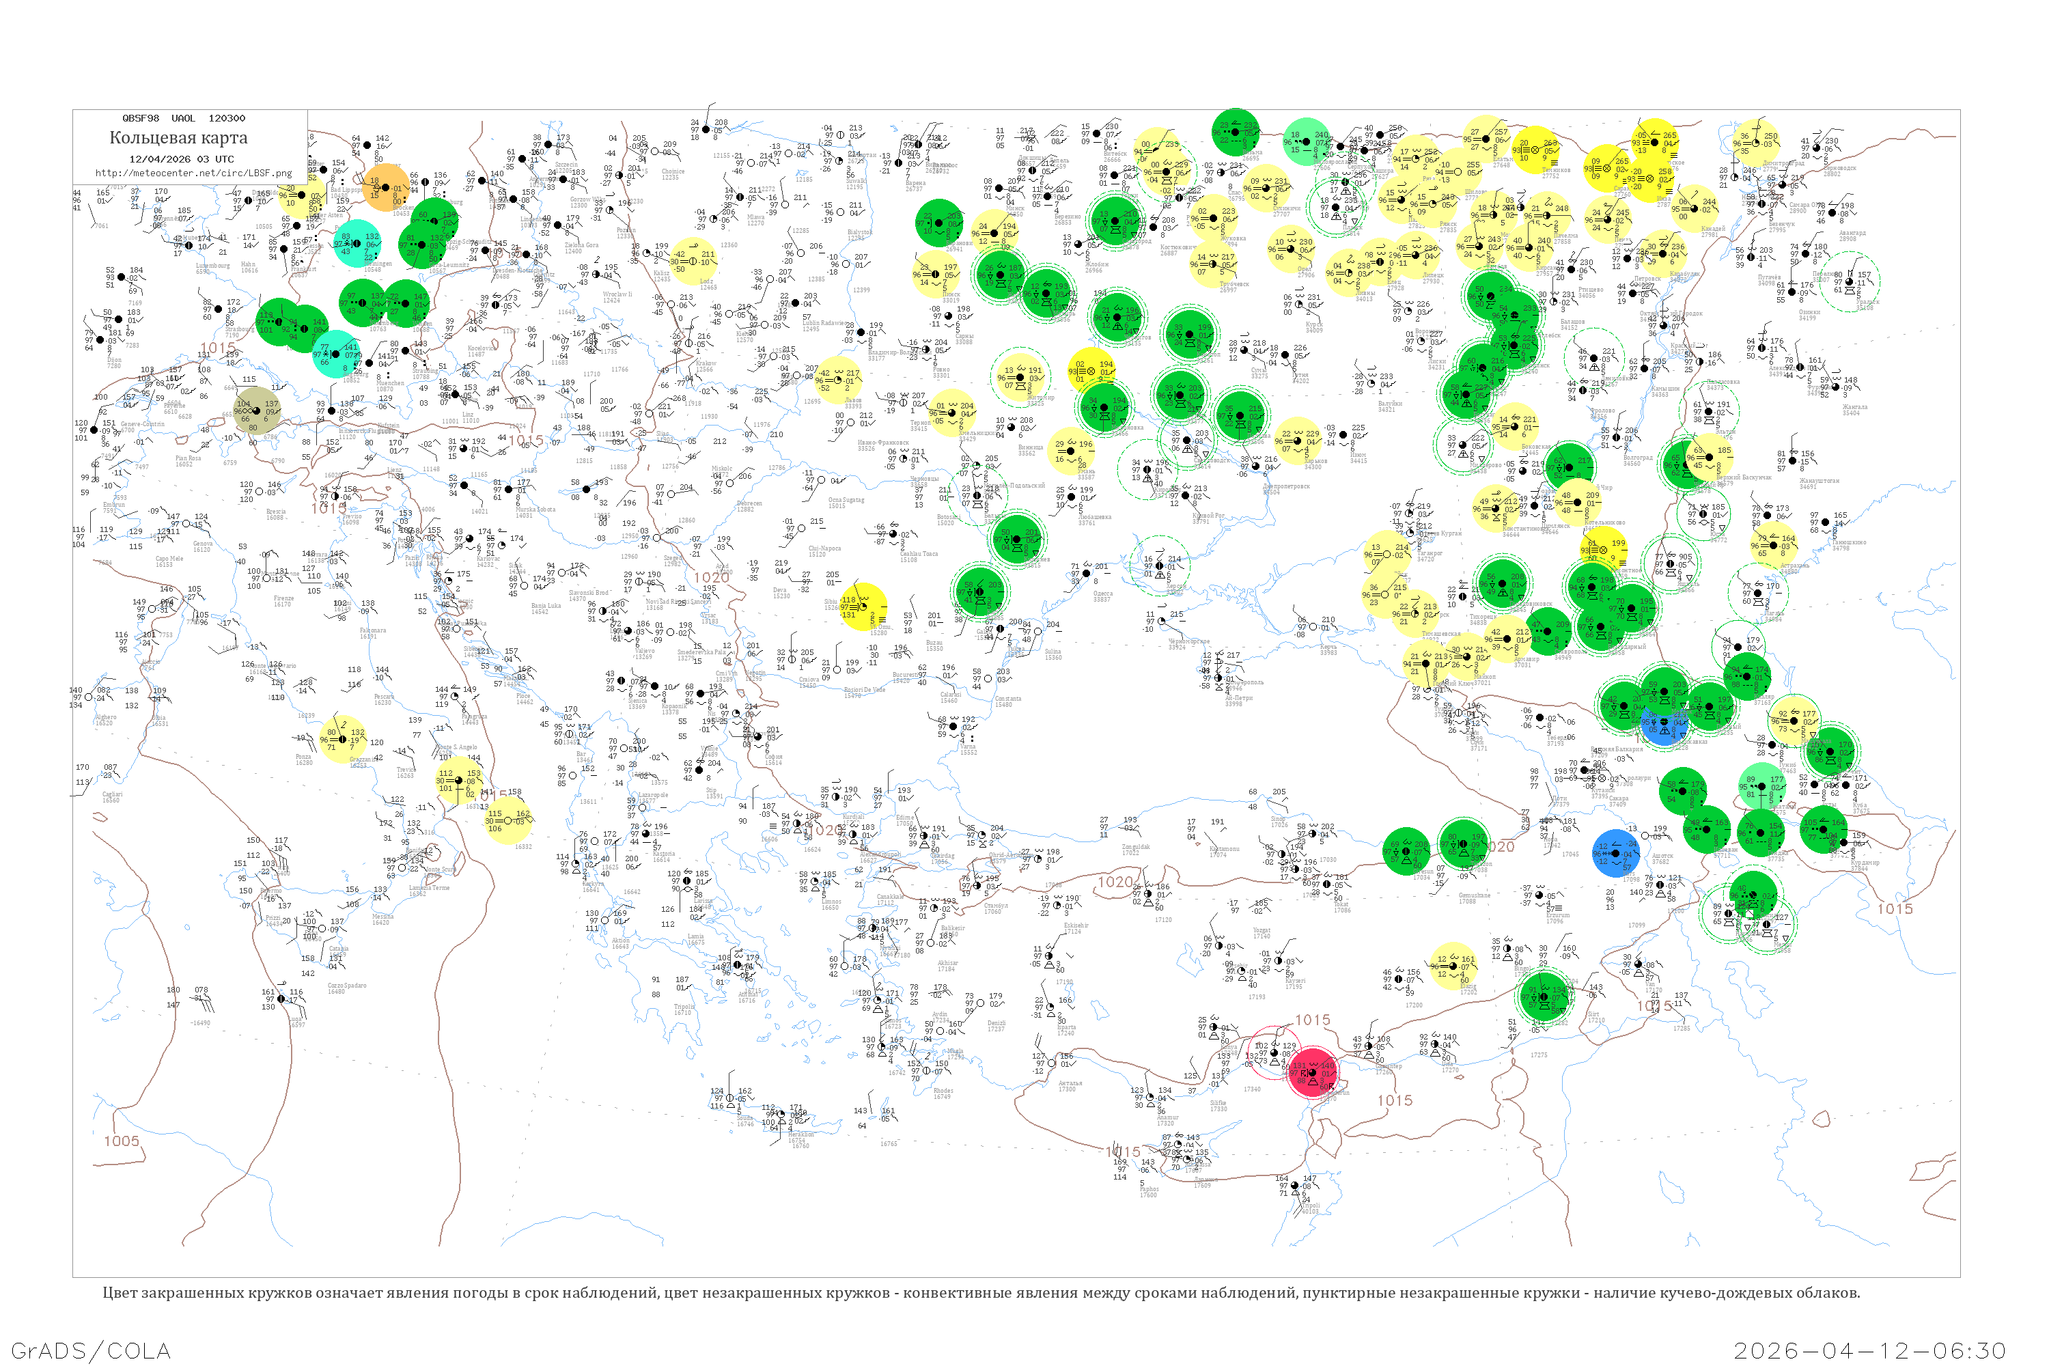Click the cyan station circle near Augsburg
This screenshot has width=2049, height=1366.
pyautogui.click(x=335, y=354)
